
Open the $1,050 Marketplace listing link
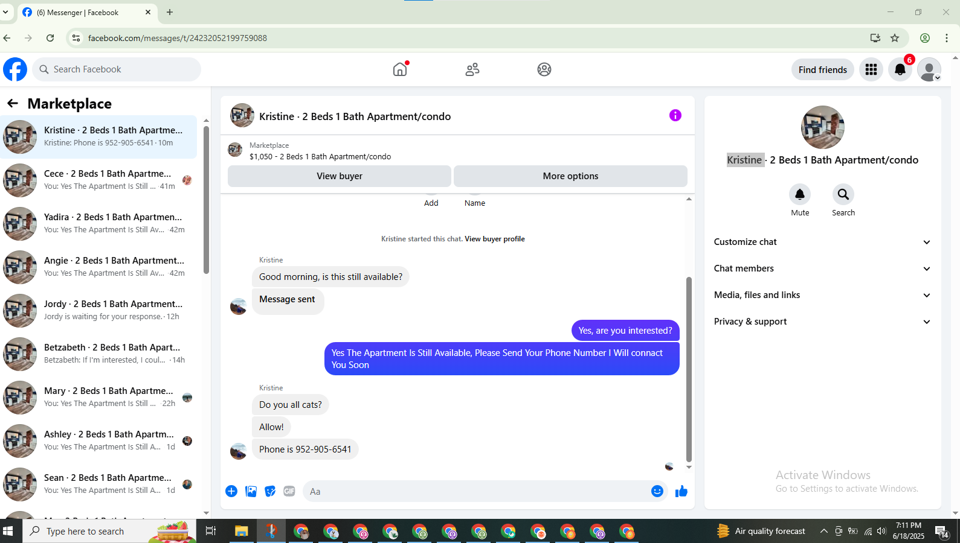pos(320,157)
